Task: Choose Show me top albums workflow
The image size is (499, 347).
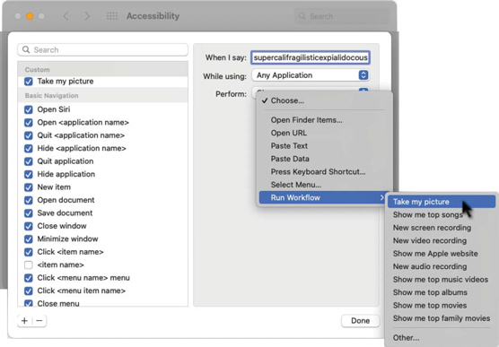Action: [x=442, y=292]
